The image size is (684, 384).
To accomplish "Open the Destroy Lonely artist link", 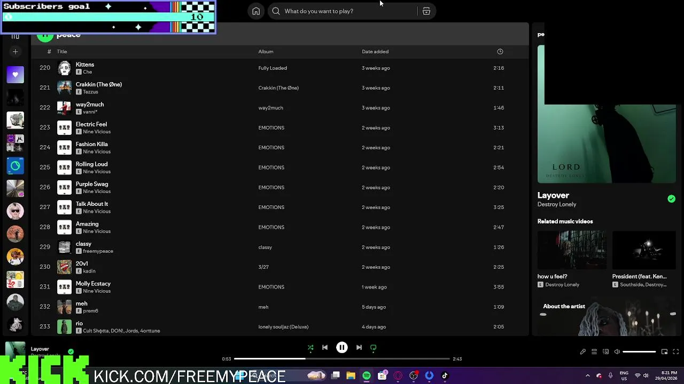I will tap(557, 204).
